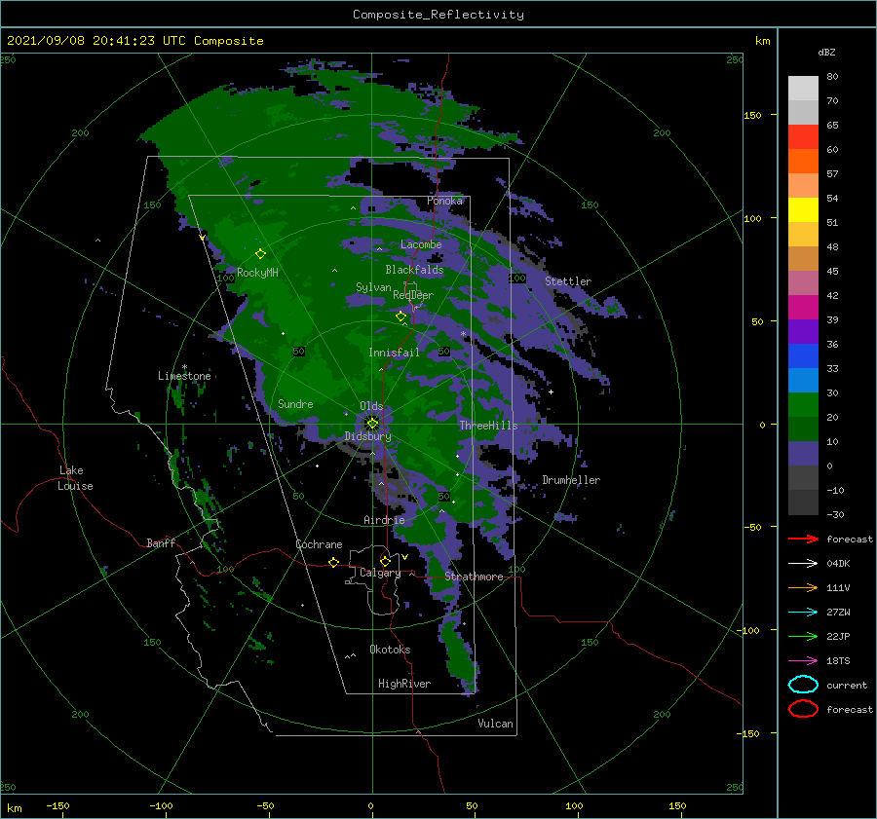Click the HighRiver label
The image size is (877, 819).
coord(404,684)
